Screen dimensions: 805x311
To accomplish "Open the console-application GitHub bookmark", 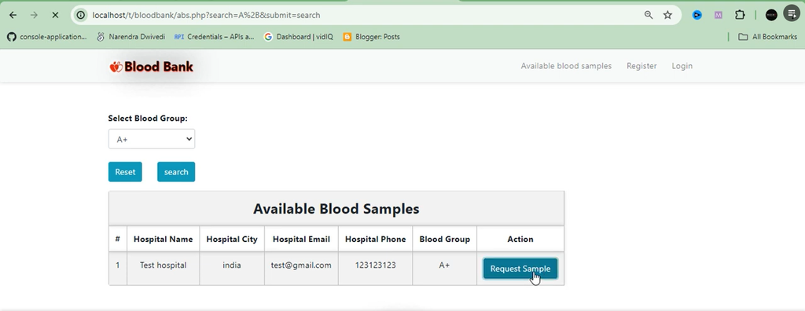I will click(x=46, y=36).
